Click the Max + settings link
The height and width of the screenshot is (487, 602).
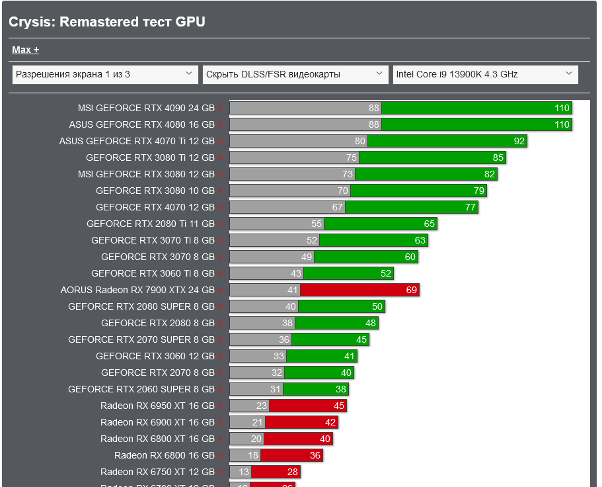pyautogui.click(x=25, y=50)
